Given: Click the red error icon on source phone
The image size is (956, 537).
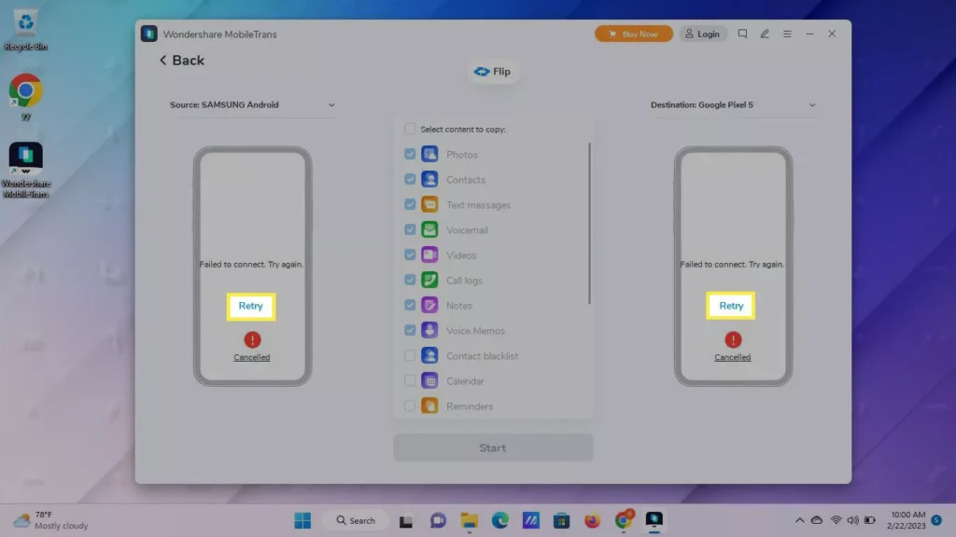Looking at the screenshot, I should 252,340.
